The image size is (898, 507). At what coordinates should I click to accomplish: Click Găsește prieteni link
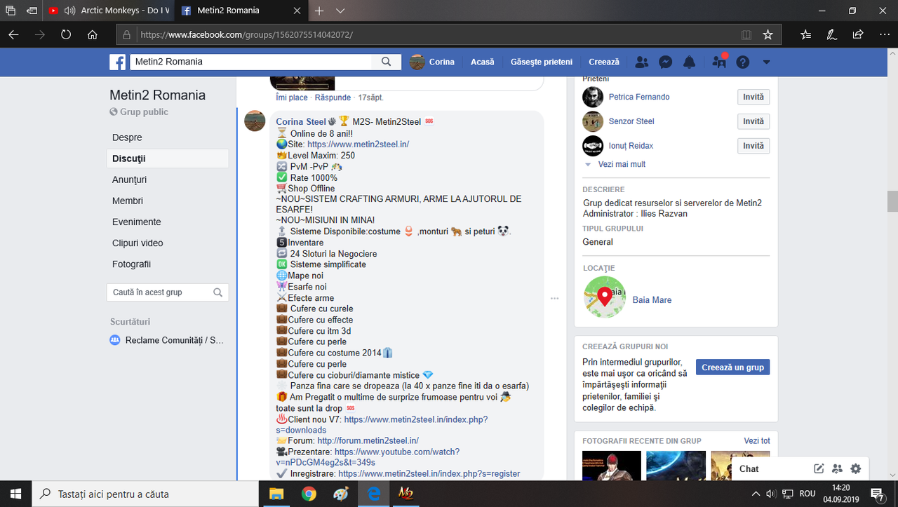542,62
